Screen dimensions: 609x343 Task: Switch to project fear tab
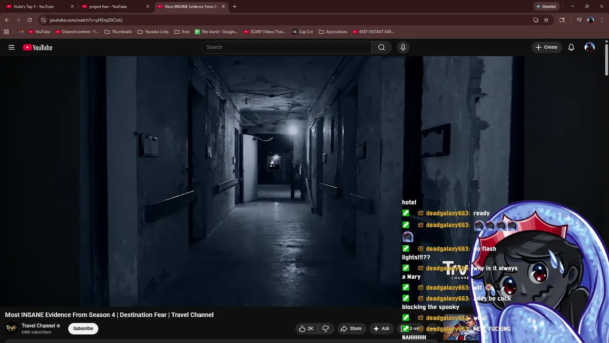115,7
